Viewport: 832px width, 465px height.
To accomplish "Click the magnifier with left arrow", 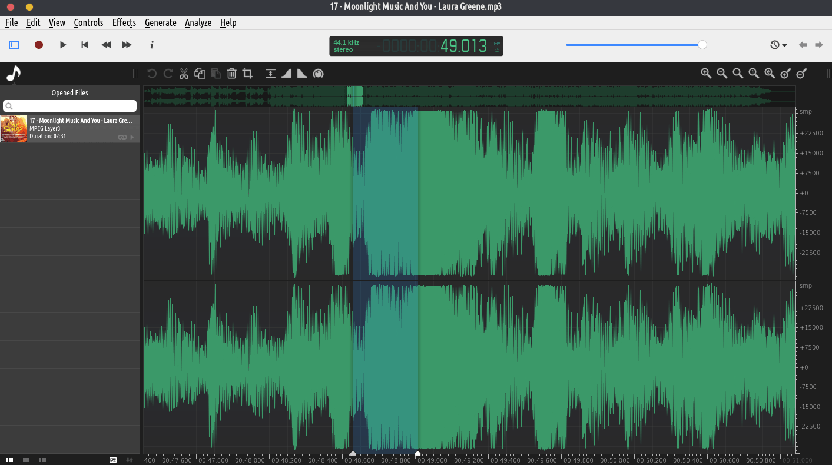I will [770, 73].
